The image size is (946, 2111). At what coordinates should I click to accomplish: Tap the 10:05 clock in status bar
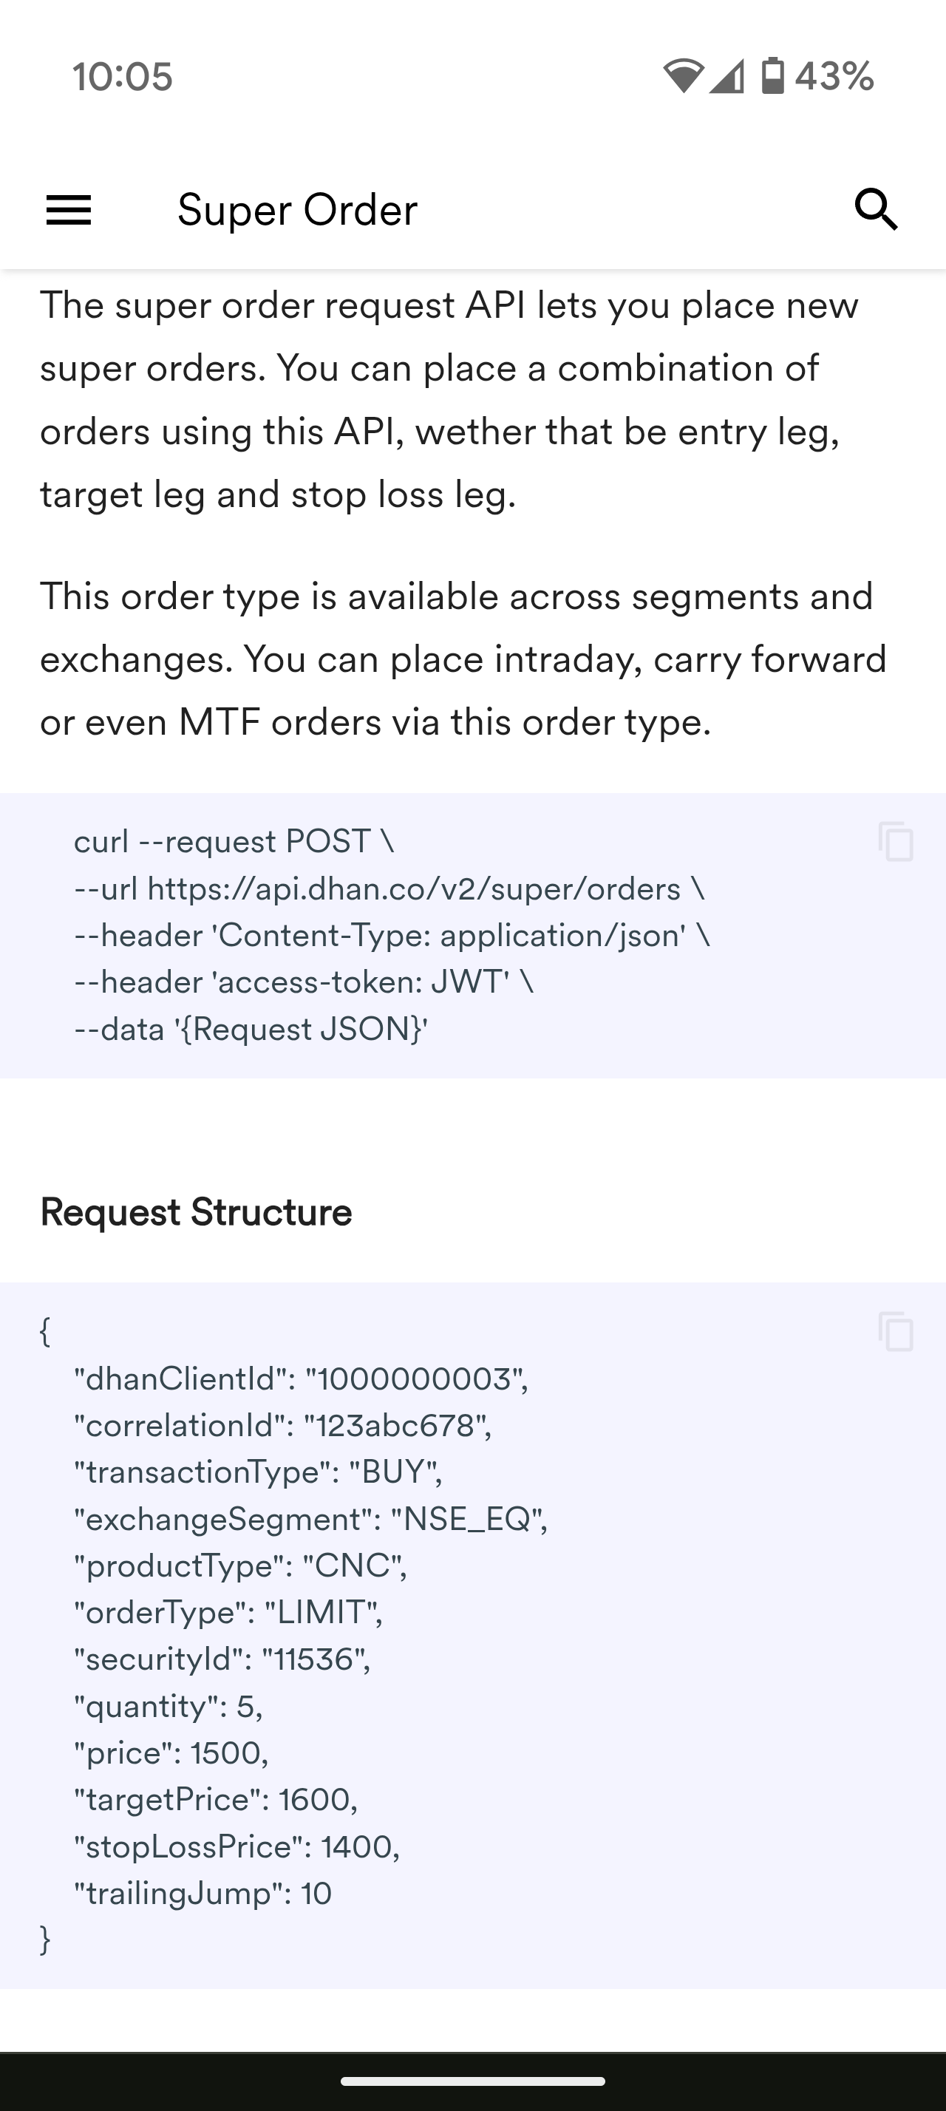point(123,77)
